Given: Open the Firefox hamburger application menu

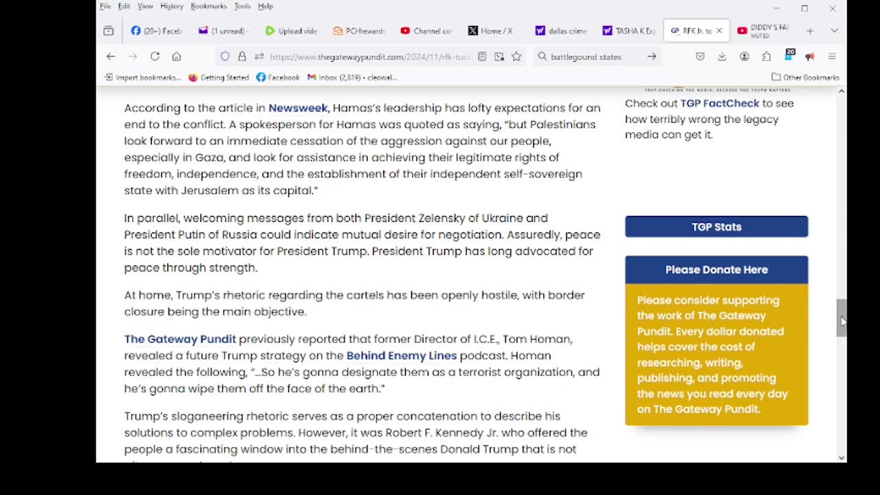Looking at the screenshot, I should pos(832,56).
